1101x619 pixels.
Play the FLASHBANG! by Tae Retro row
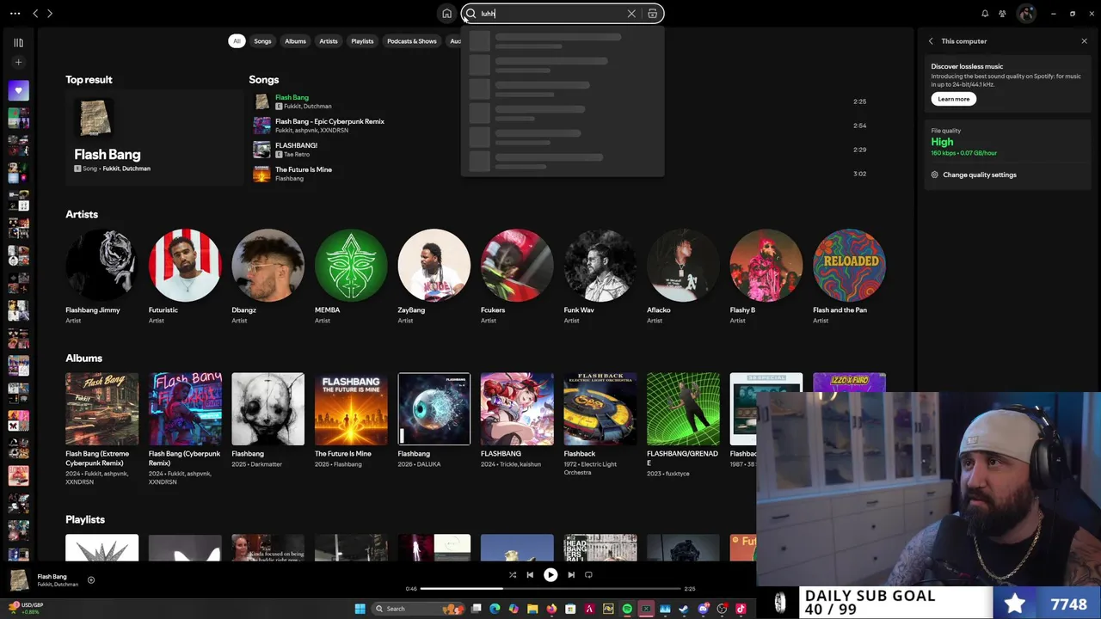pos(559,150)
